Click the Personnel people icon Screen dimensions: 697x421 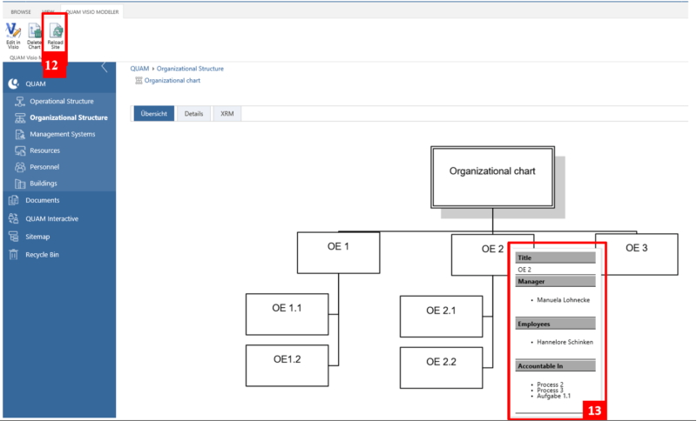20,167
